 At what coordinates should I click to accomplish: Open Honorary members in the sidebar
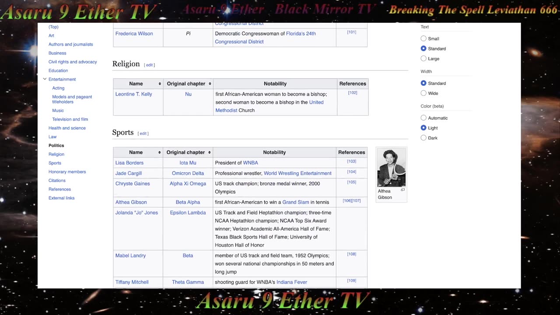tap(67, 171)
